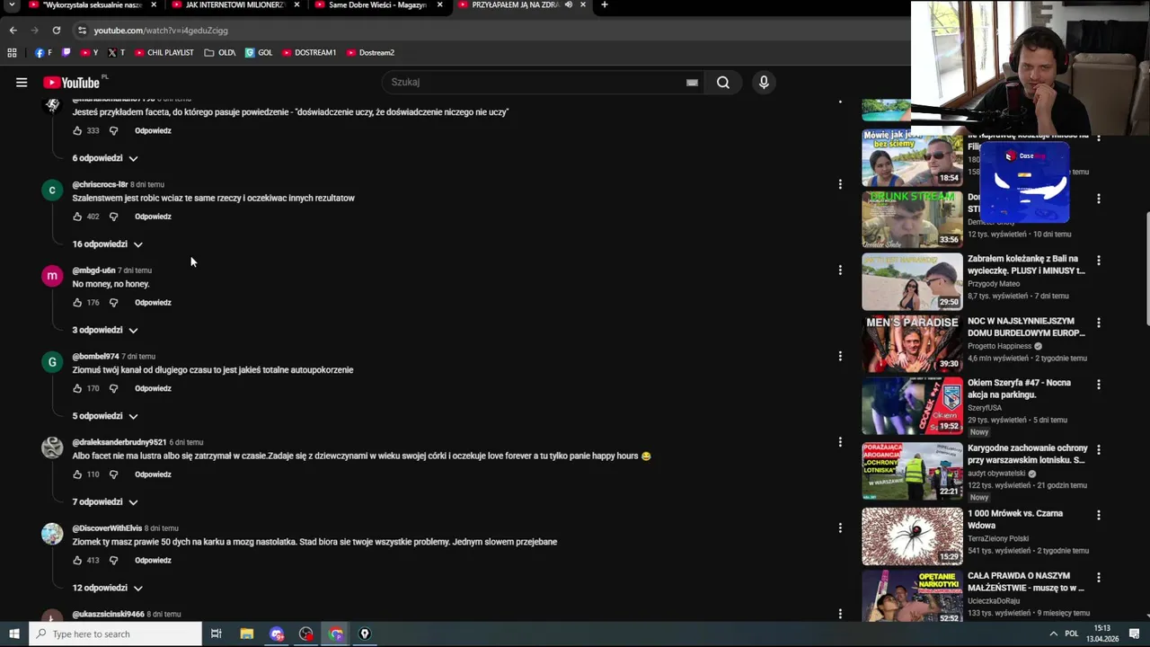The image size is (1150, 647).
Task: Expand the 16 odpowiedzi replies
Action: [108, 244]
